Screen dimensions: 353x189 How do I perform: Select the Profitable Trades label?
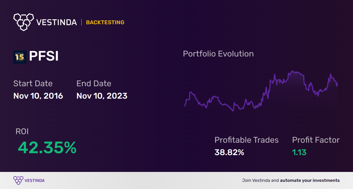coord(247,140)
